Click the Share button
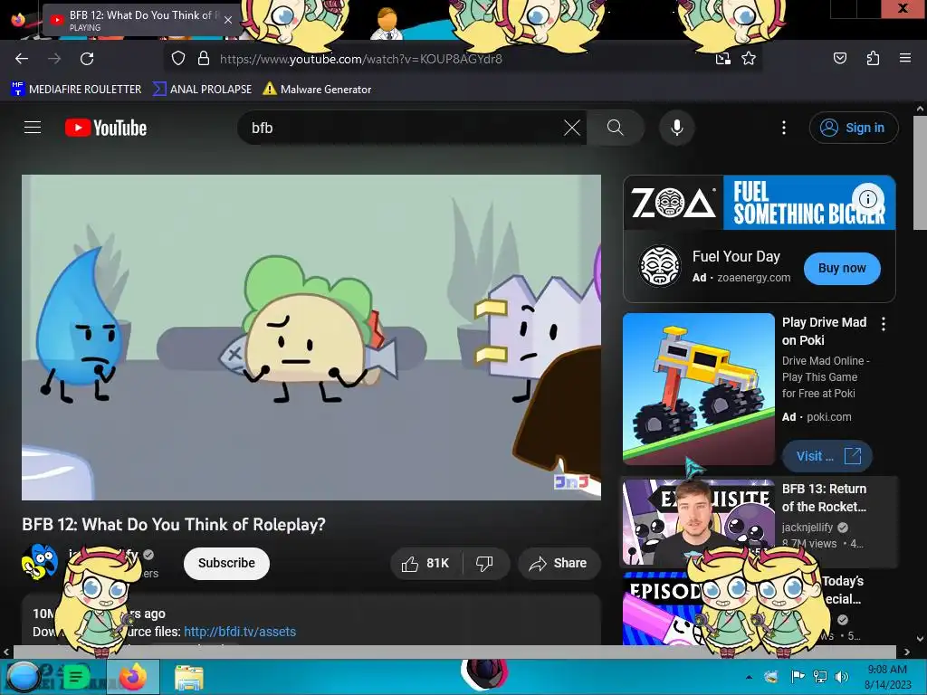 coord(559,563)
